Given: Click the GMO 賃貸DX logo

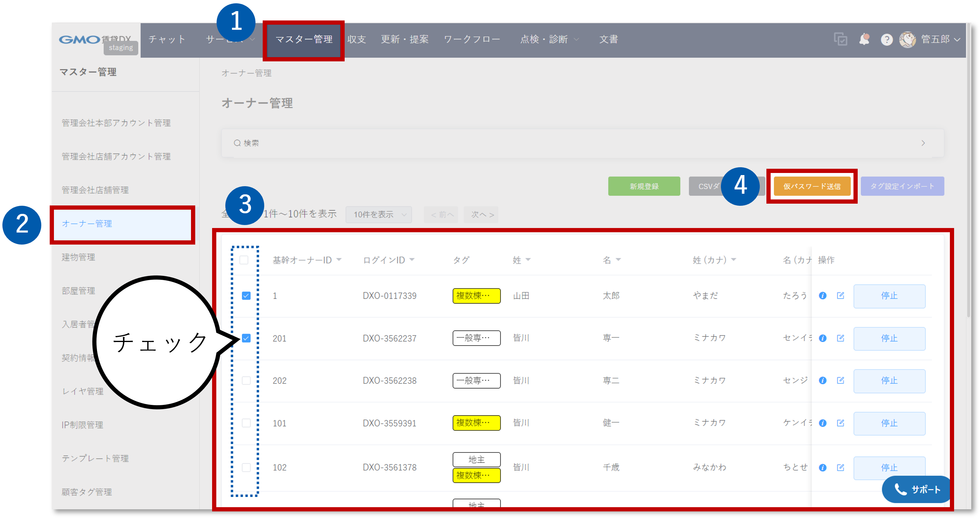Looking at the screenshot, I should pos(95,39).
